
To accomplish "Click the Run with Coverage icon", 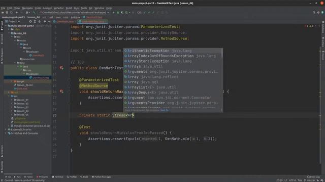I will tap(122, 13).
